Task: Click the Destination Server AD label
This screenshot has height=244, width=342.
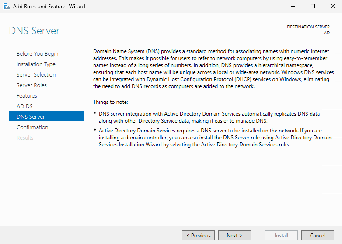Action: pyautogui.click(x=308, y=30)
